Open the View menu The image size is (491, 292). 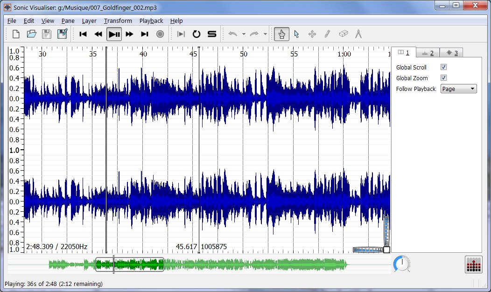point(48,21)
